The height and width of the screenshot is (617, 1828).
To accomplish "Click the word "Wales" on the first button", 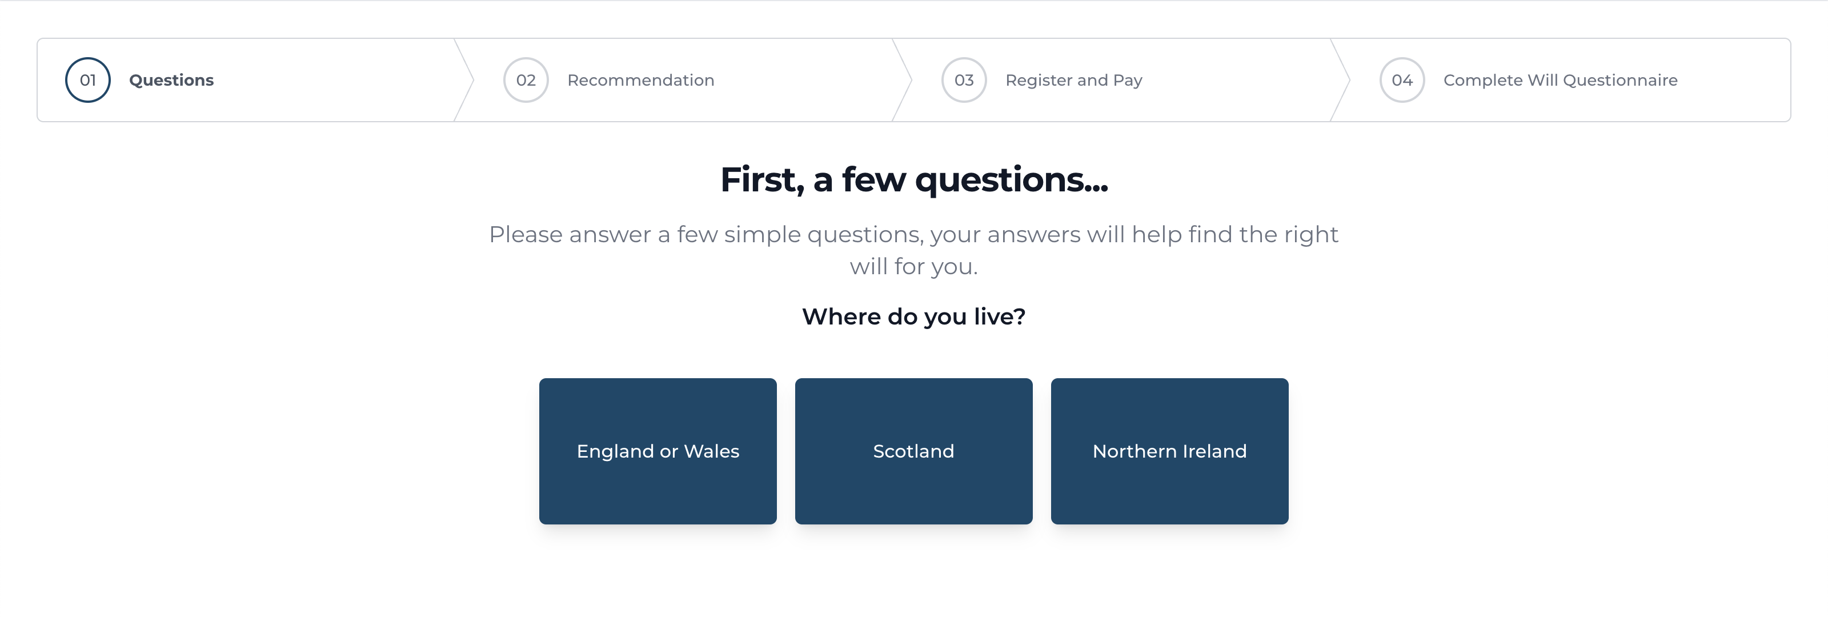I will click(711, 451).
